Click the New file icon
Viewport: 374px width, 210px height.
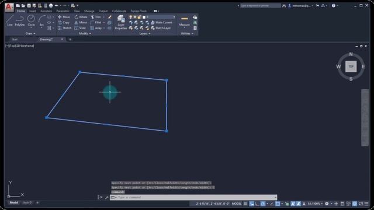pos(18,5)
